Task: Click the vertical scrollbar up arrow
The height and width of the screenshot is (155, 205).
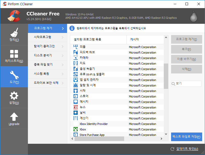Action: point(166,37)
